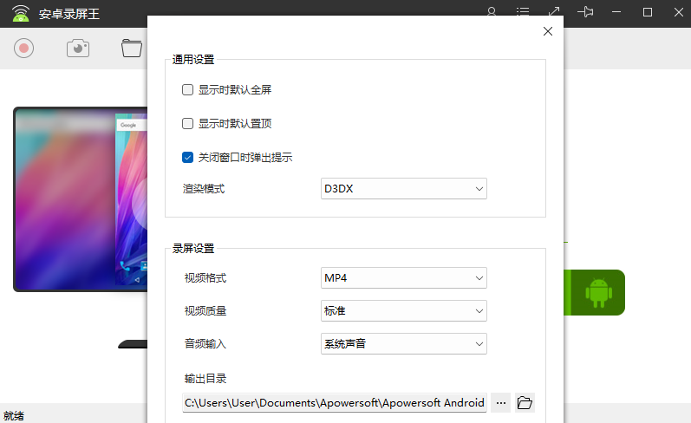The image size is (691, 423).
Task: Maximize the 安卓录屏王 window
Action: [648, 12]
